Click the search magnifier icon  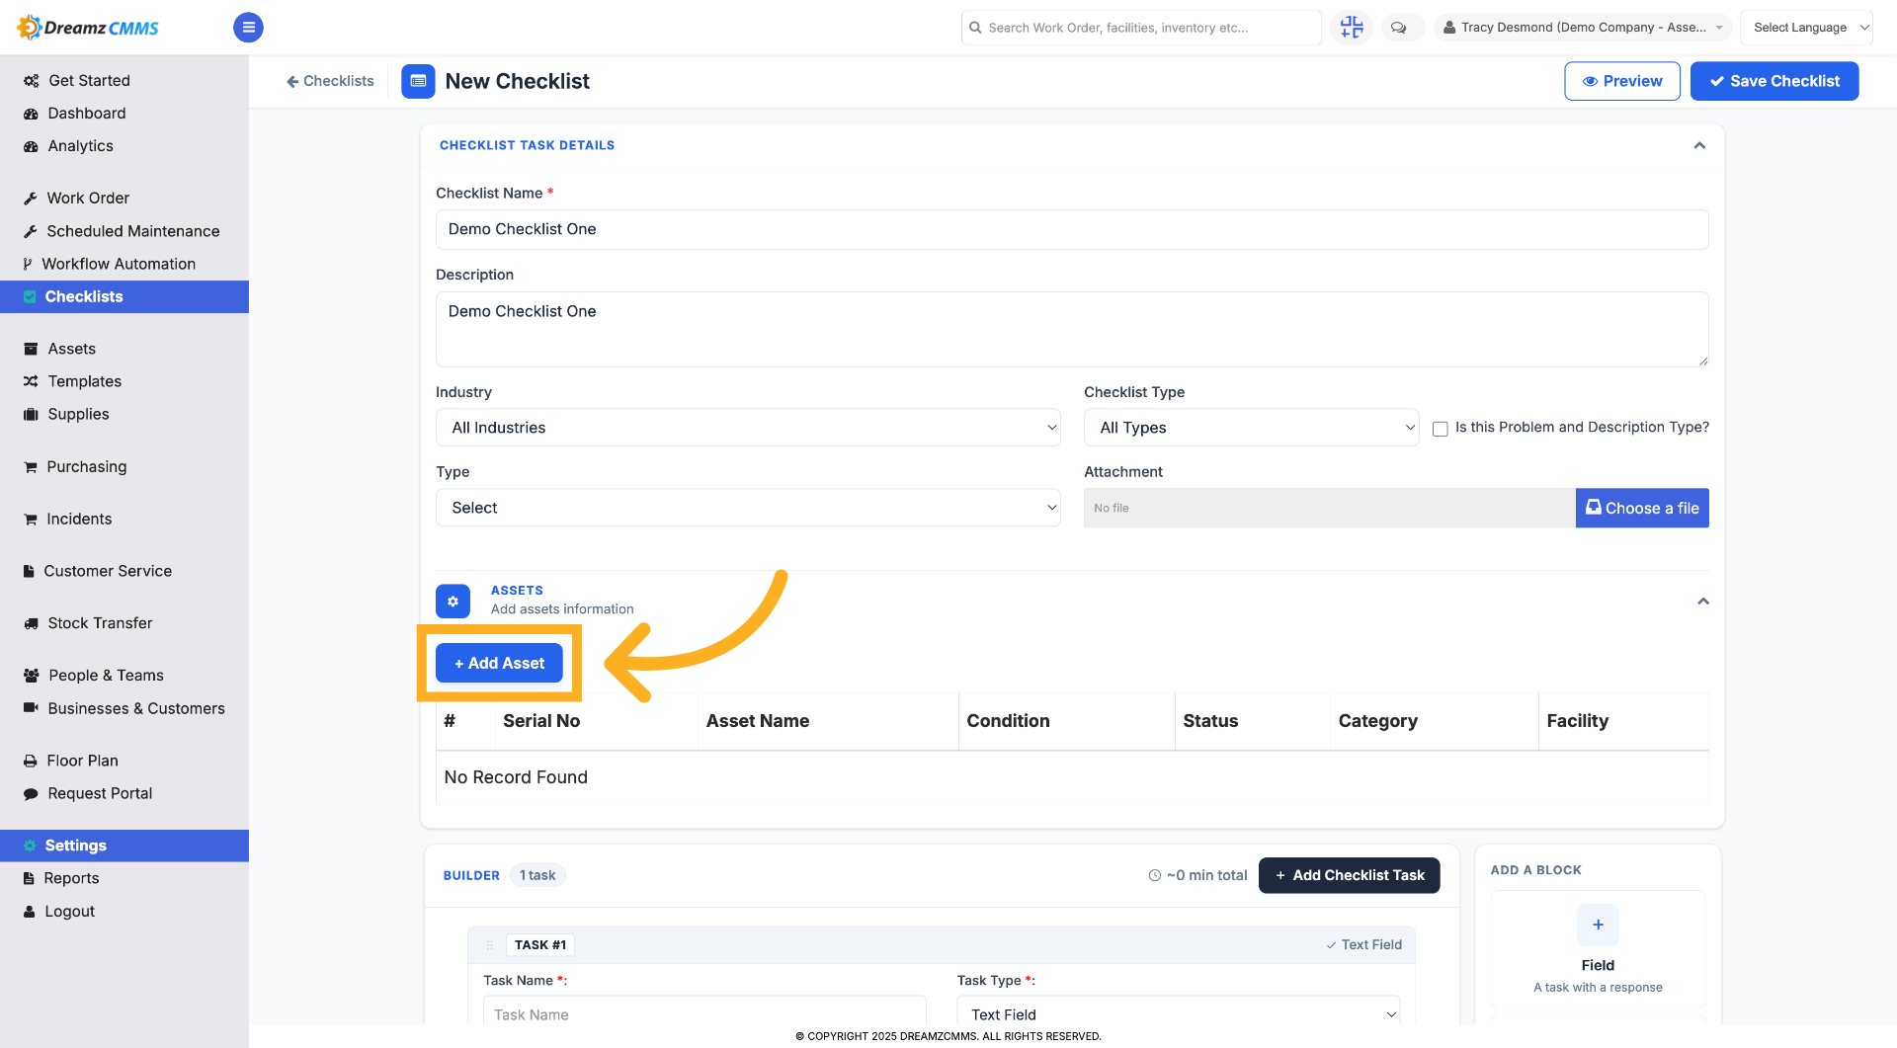click(975, 28)
